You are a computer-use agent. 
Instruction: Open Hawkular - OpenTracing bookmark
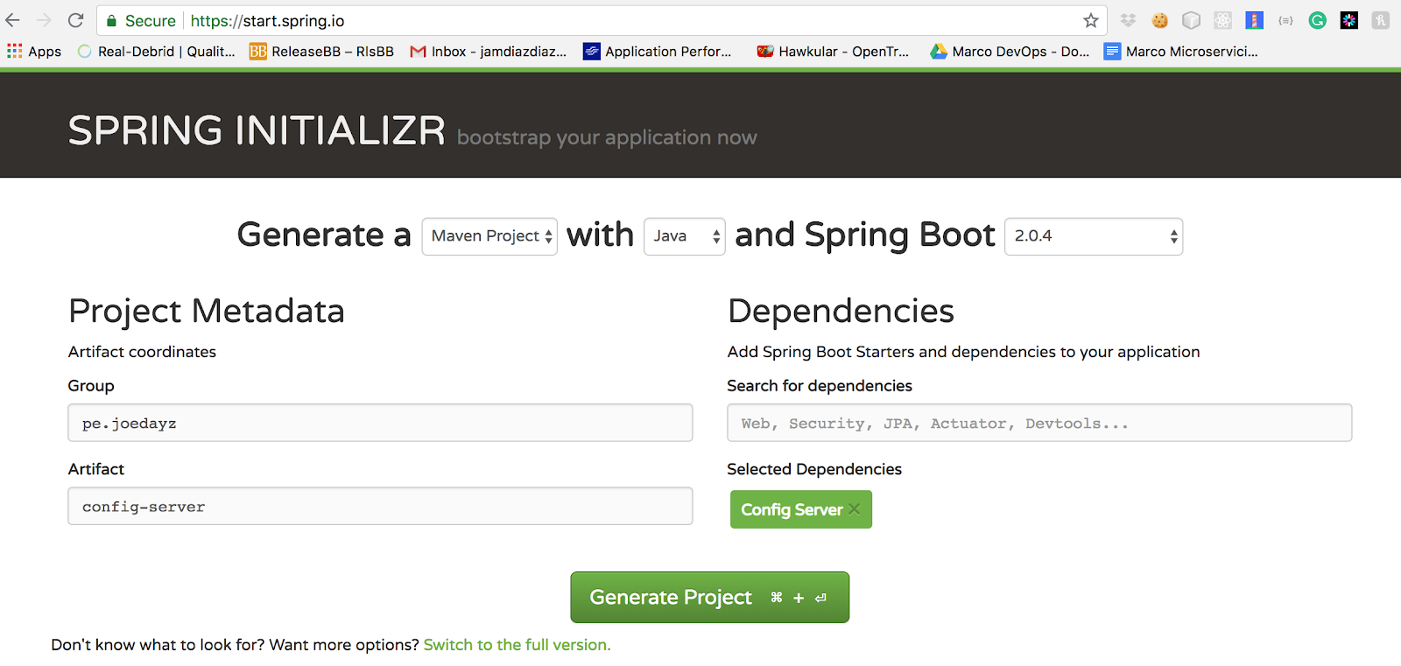833,52
